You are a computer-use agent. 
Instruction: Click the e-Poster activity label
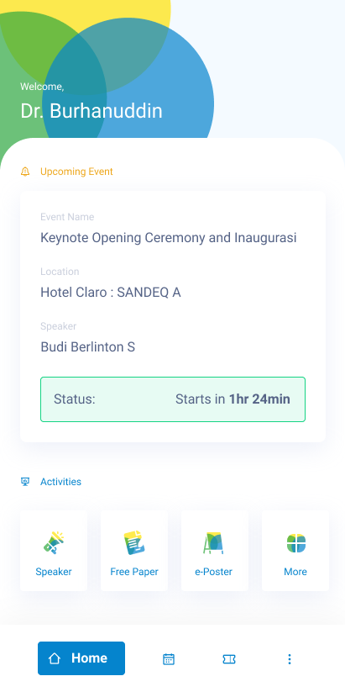(214, 572)
